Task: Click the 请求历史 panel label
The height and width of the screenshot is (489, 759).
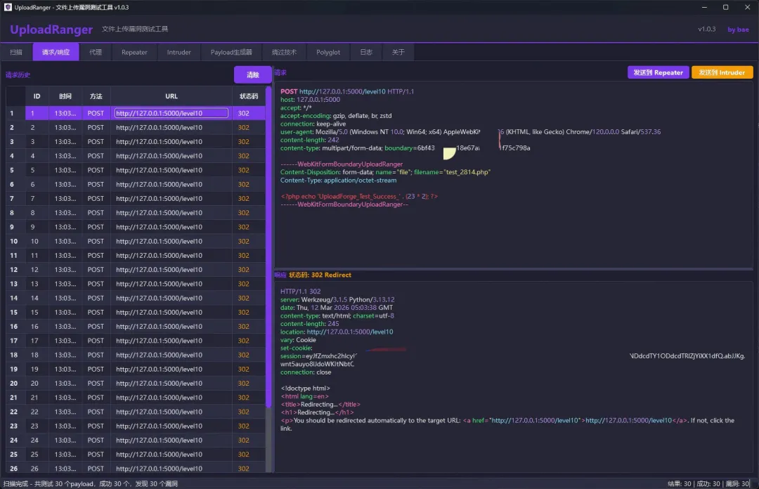Action: (18, 75)
